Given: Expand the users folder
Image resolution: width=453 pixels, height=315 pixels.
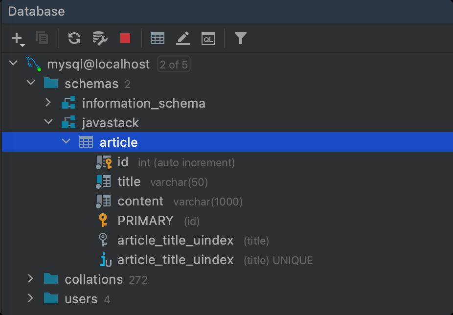Looking at the screenshot, I should click(31, 298).
